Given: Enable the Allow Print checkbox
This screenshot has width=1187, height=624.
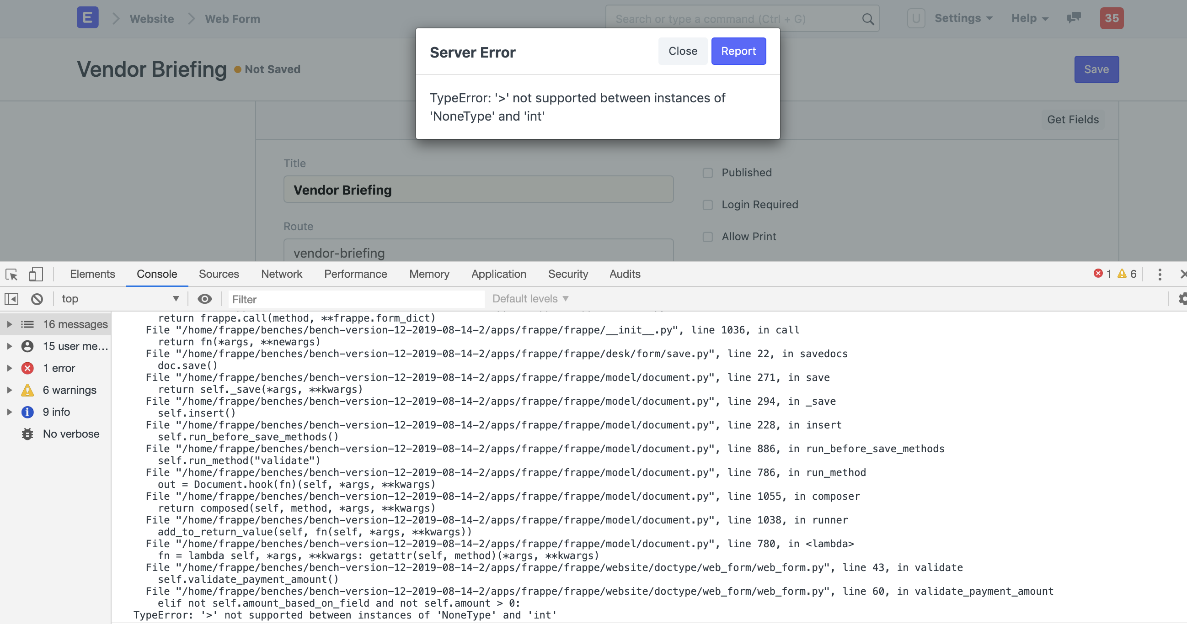Looking at the screenshot, I should click(708, 237).
